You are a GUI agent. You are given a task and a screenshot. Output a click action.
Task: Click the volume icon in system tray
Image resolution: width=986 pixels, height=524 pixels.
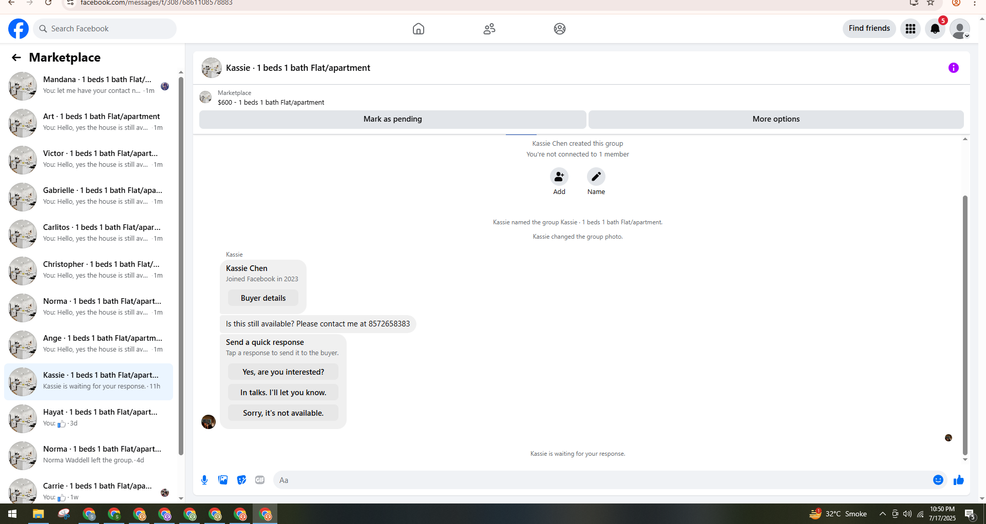coord(907,514)
